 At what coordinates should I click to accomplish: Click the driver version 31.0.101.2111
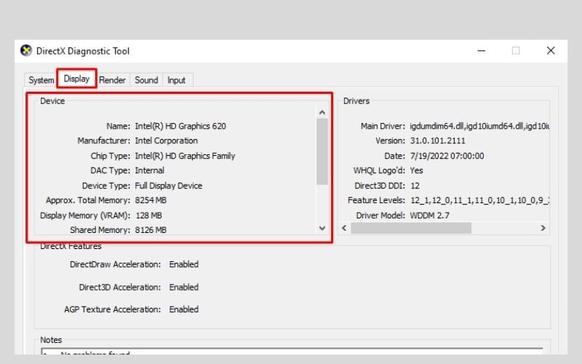(x=438, y=141)
